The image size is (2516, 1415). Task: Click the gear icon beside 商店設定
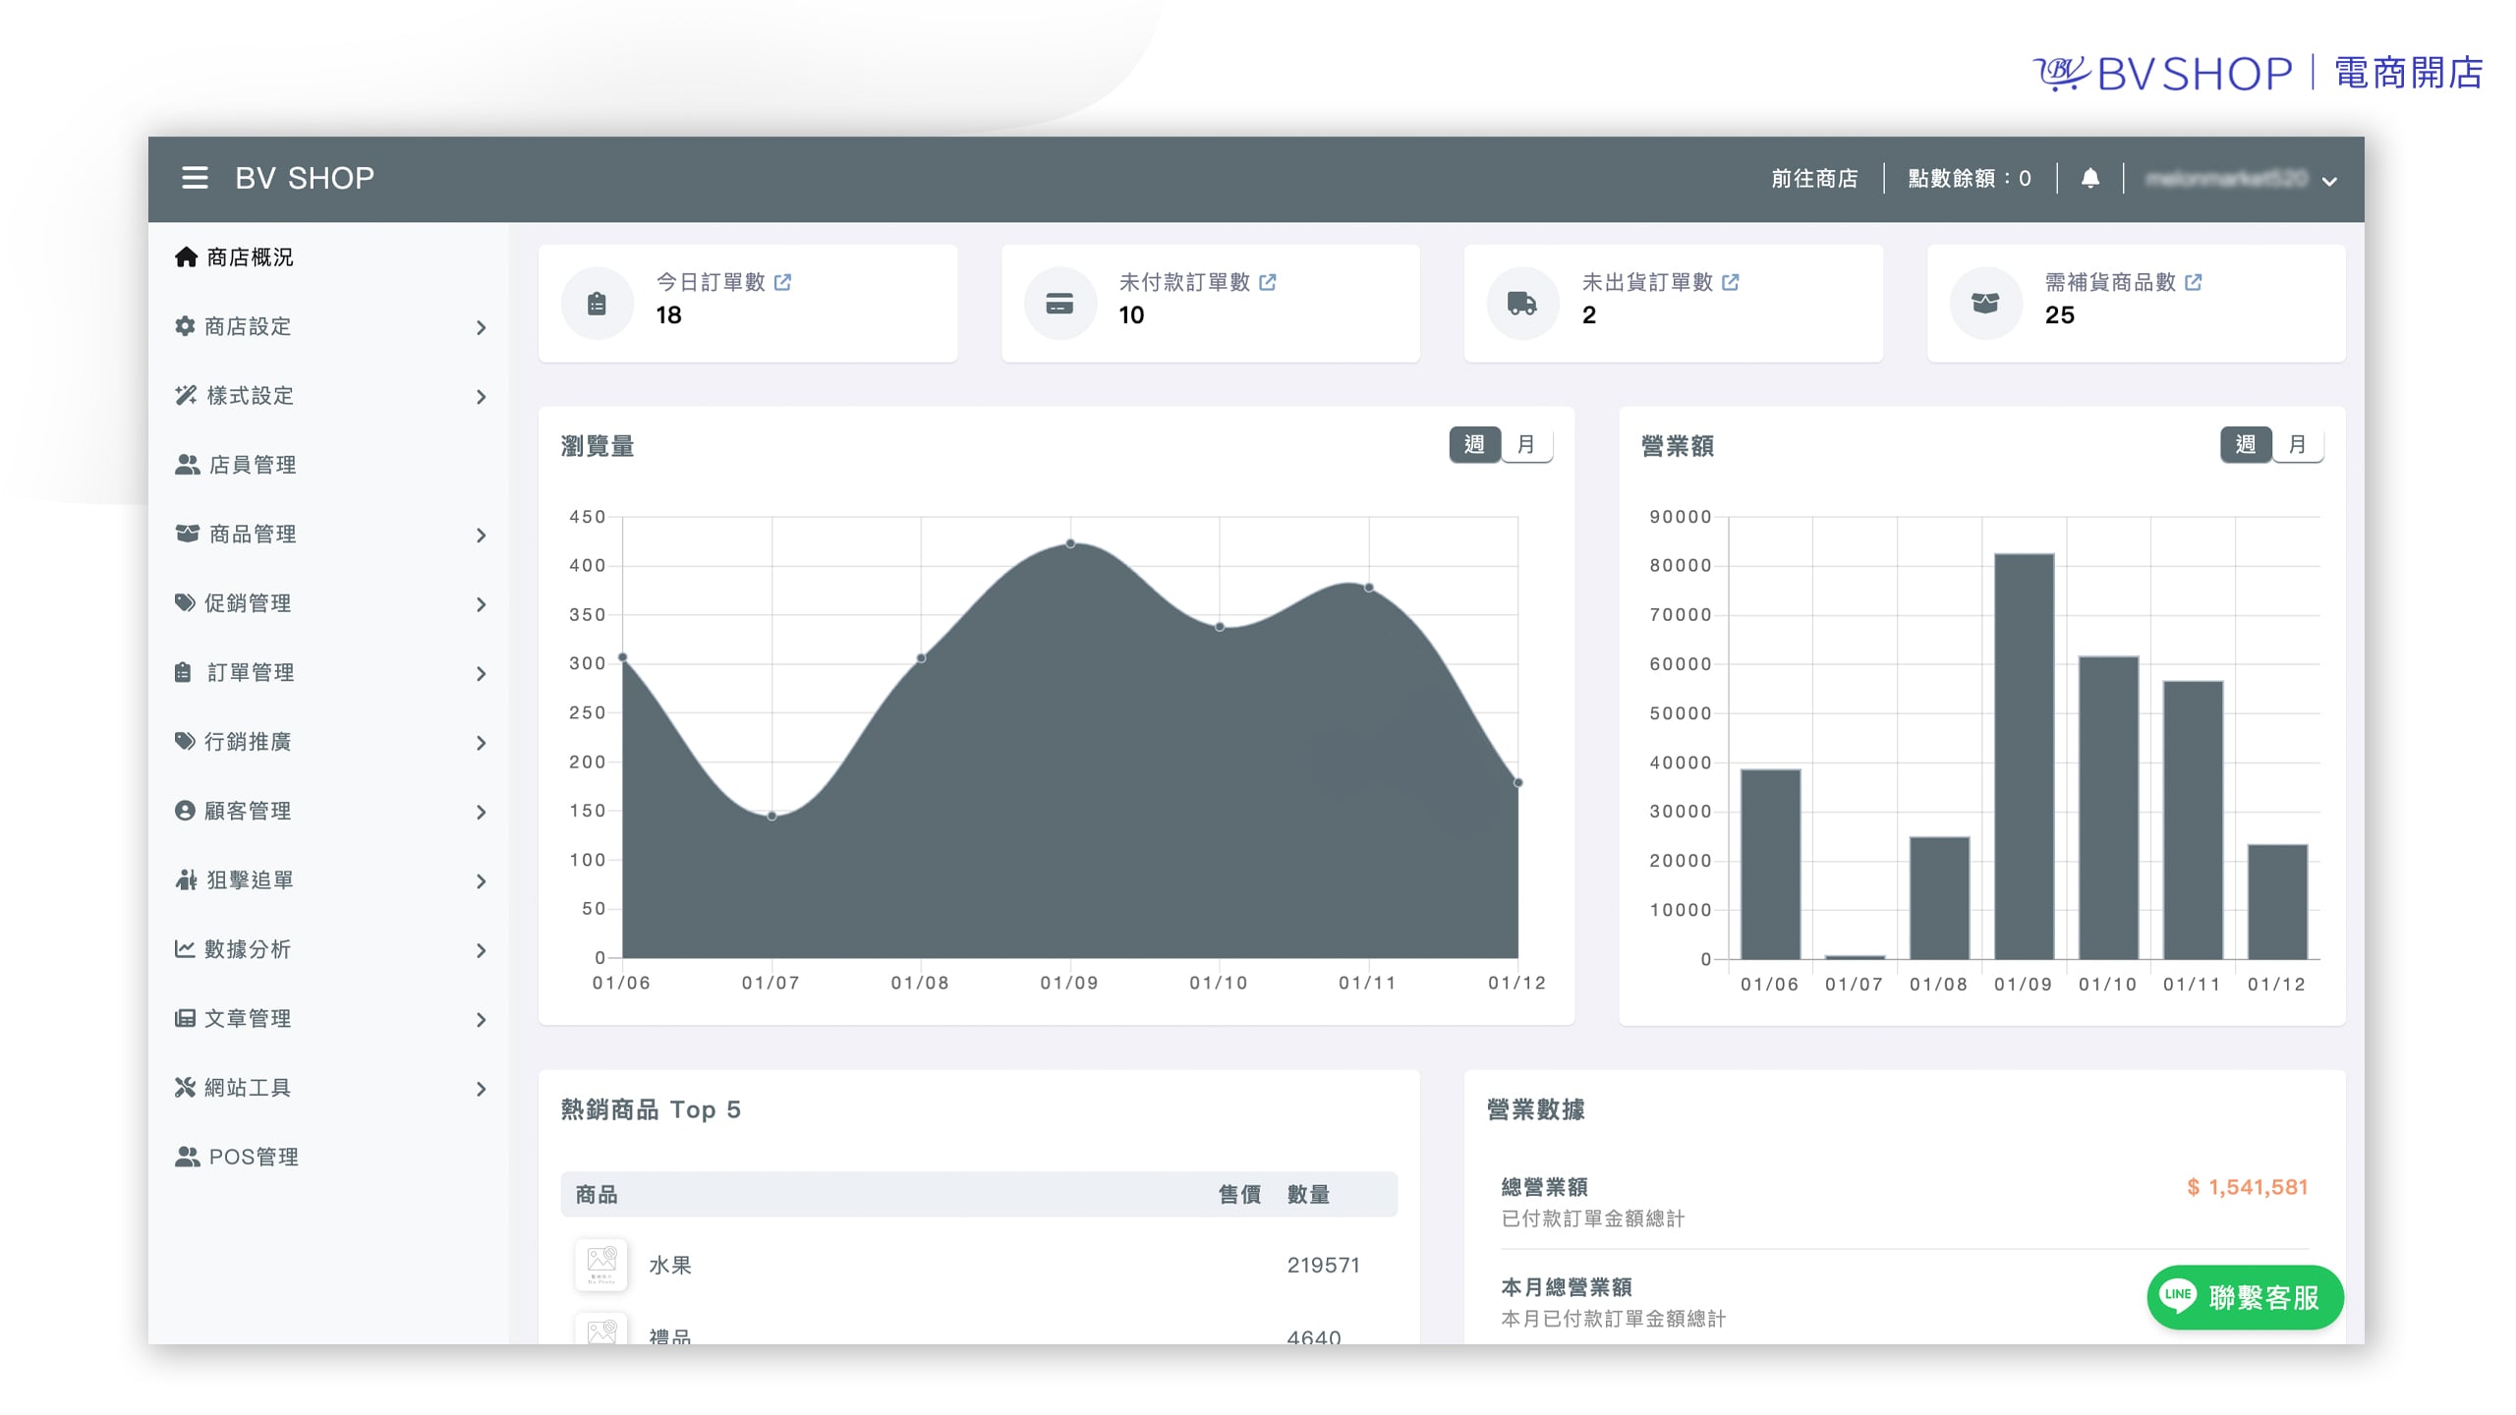pyautogui.click(x=185, y=325)
